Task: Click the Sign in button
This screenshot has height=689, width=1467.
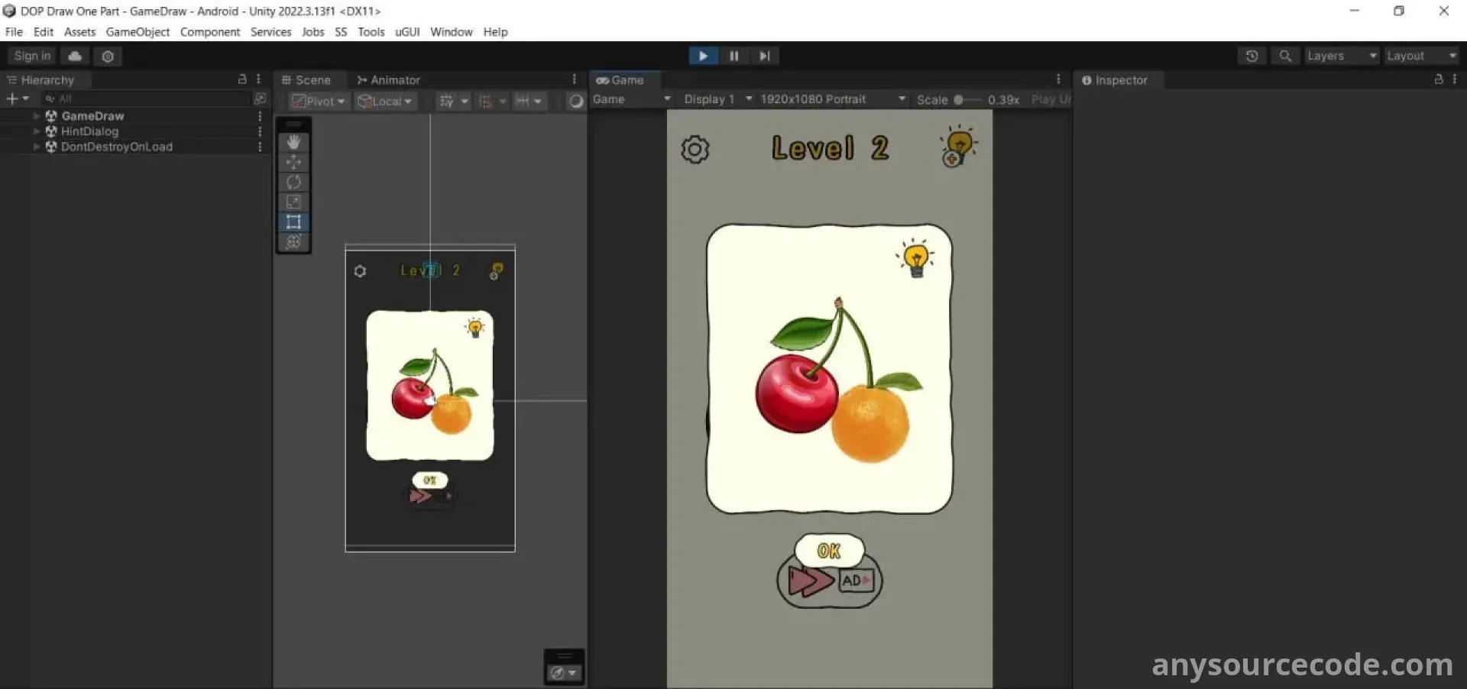Action: point(32,56)
